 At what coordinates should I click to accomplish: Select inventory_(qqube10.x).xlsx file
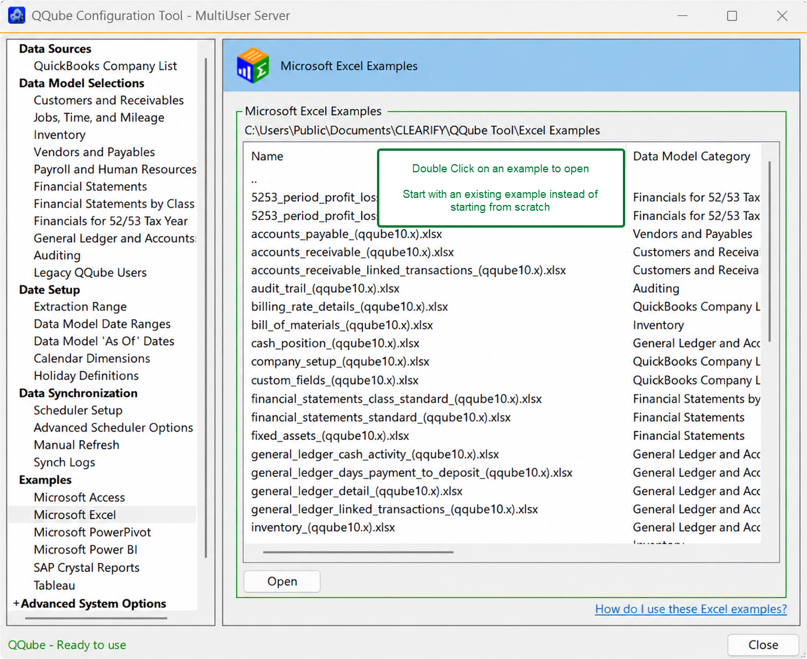[323, 528]
